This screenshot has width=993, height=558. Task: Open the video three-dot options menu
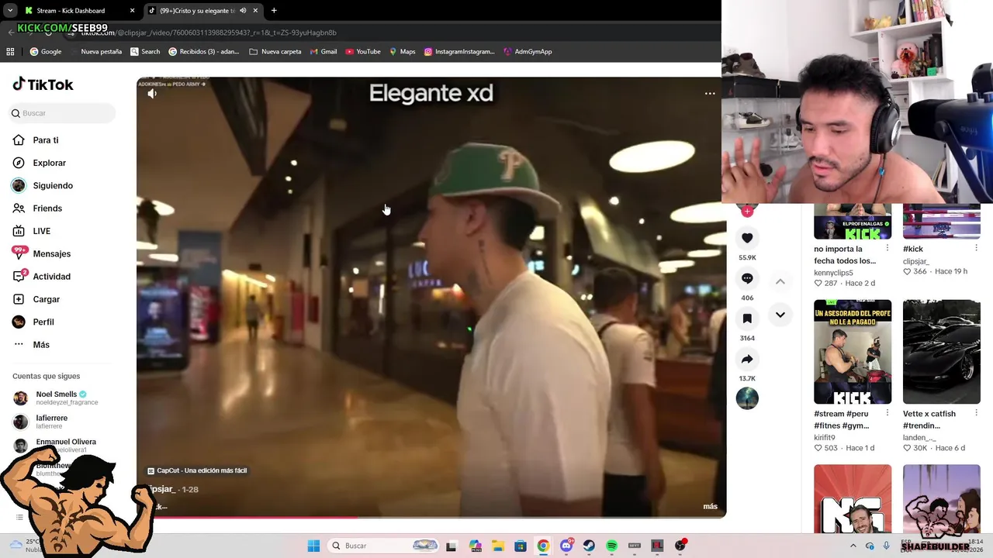709,93
